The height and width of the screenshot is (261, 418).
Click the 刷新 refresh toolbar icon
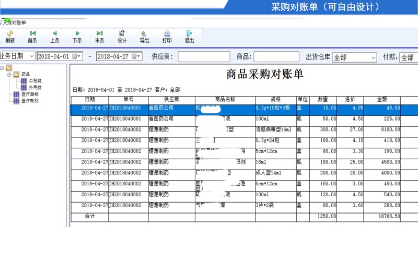[10, 37]
